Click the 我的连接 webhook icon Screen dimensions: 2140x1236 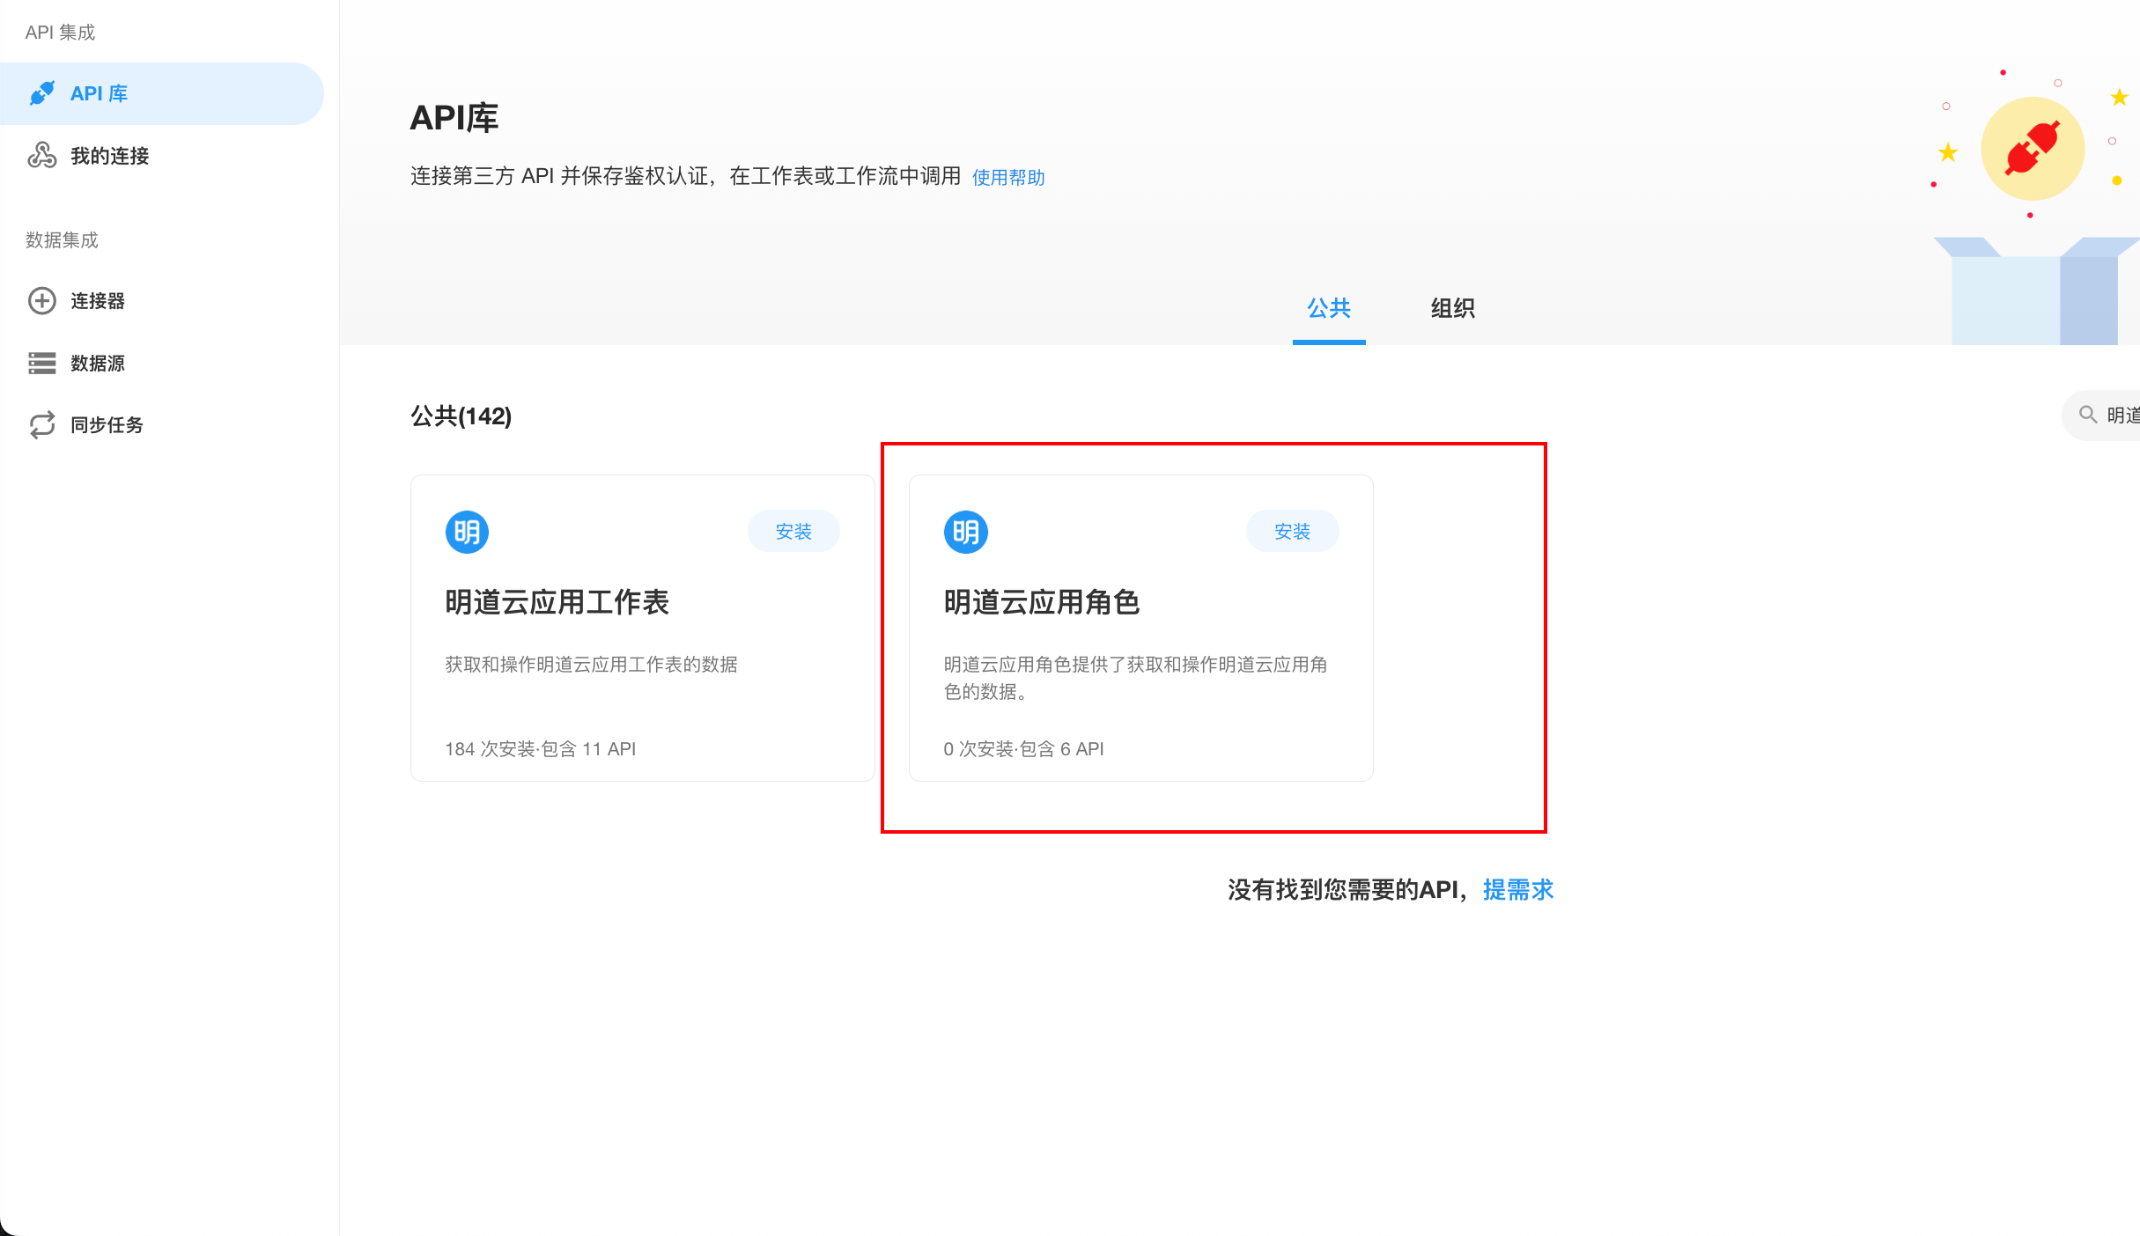41,156
